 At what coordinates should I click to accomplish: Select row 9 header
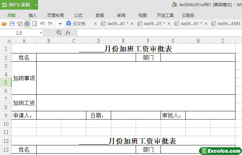[x=6, y=115]
